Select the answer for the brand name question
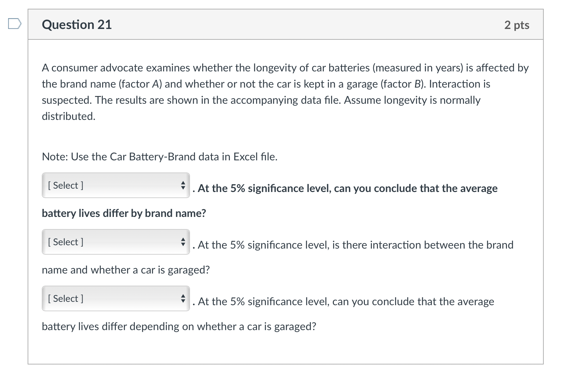The width and height of the screenshot is (570, 384). point(115,185)
